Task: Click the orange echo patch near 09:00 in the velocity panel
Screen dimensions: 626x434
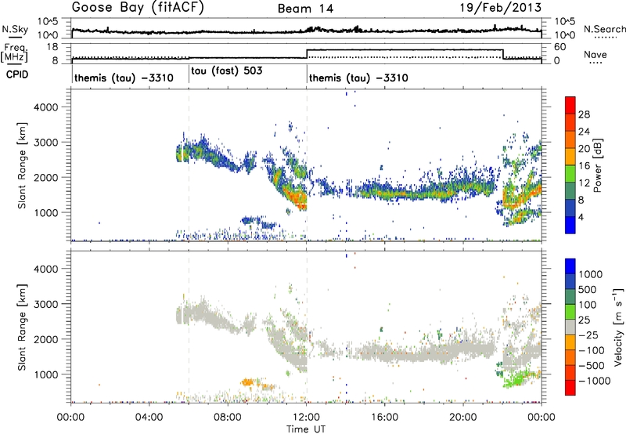Action: pyautogui.click(x=247, y=382)
